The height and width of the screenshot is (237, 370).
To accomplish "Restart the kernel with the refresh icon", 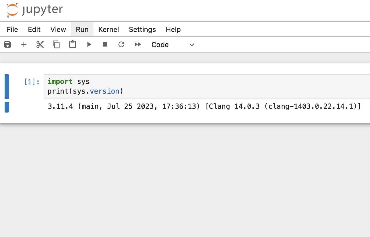I will 121,44.
